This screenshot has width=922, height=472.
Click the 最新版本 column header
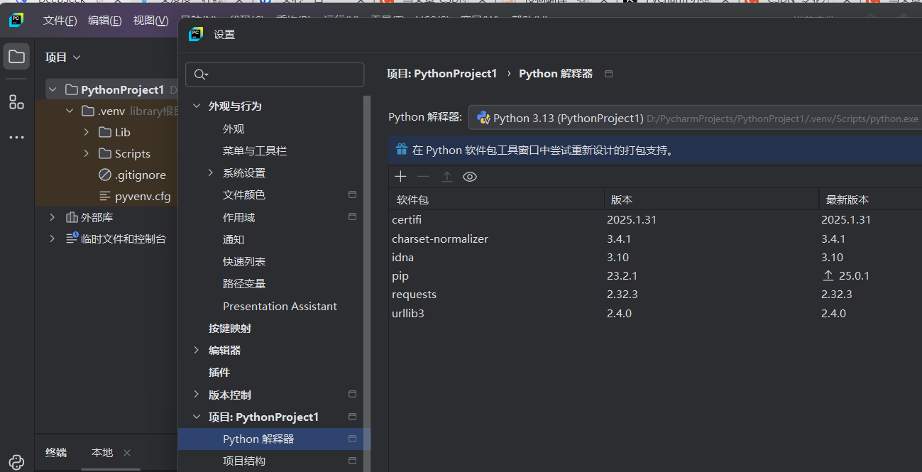870,199
